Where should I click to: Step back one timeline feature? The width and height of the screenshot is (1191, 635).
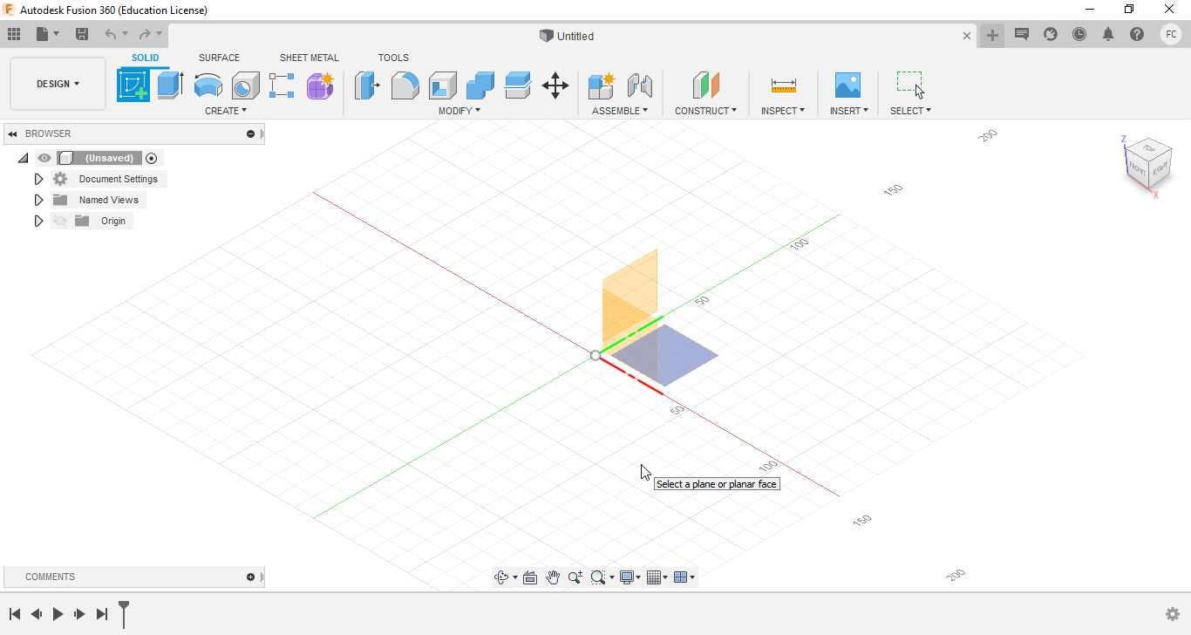(x=36, y=614)
